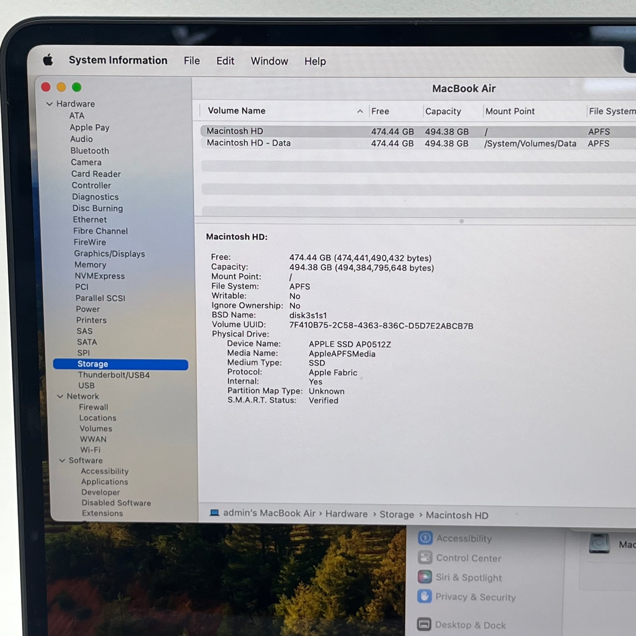This screenshot has width=636, height=636.
Task: Click Hardware in the path bar
Action: 346,514
